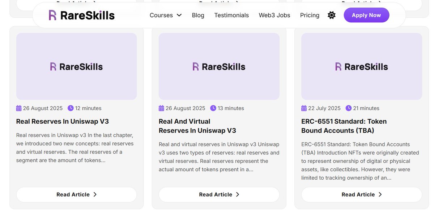Viewport: 434px width, 211px height.
Task: Click clock icon beside 13 minutes
Action: (213, 108)
